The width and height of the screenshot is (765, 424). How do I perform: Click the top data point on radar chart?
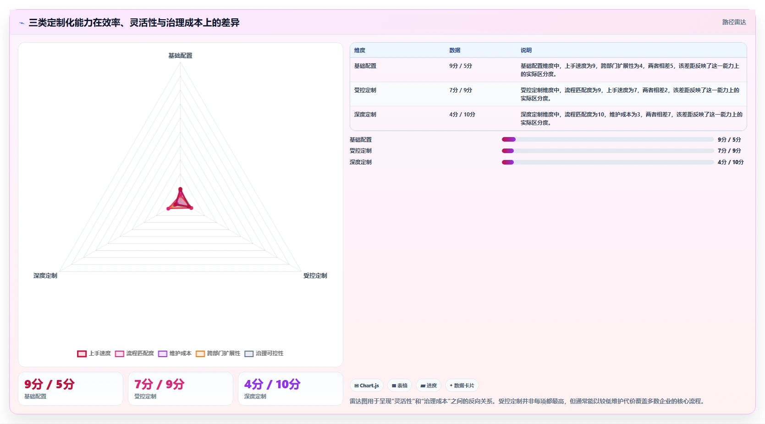[180, 189]
